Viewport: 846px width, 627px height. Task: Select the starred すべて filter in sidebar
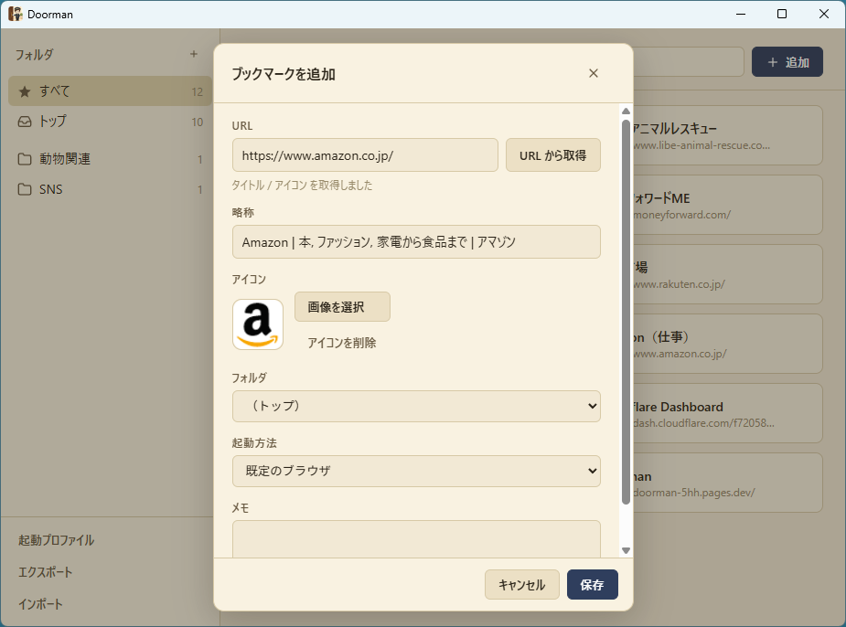pyautogui.click(x=27, y=90)
